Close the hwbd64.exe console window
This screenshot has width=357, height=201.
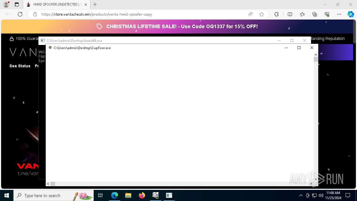pyautogui.click(x=305, y=40)
